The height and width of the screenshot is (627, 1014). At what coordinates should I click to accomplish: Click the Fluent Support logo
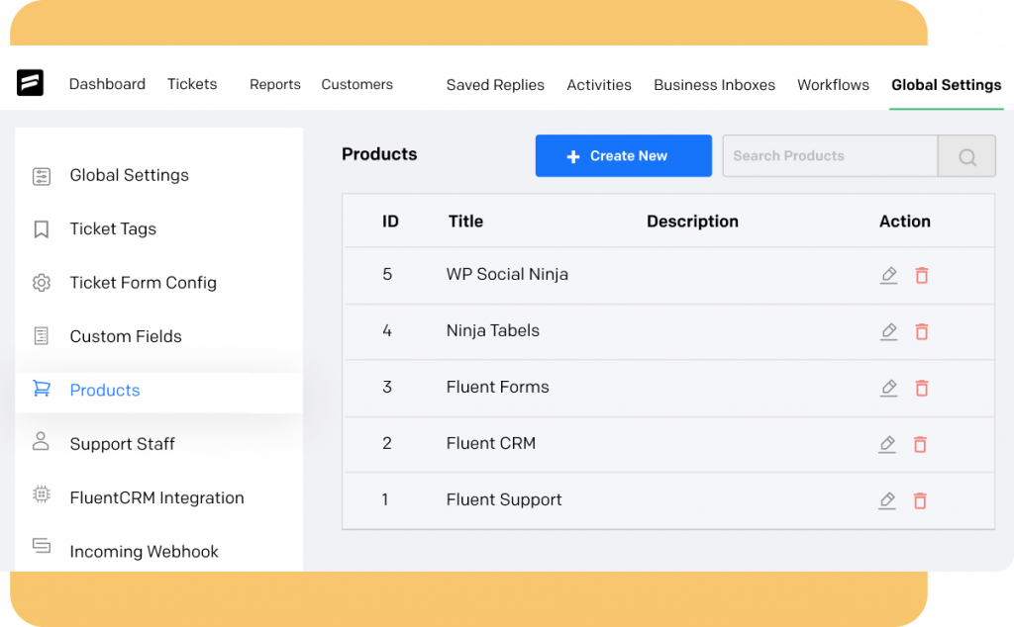pos(31,84)
